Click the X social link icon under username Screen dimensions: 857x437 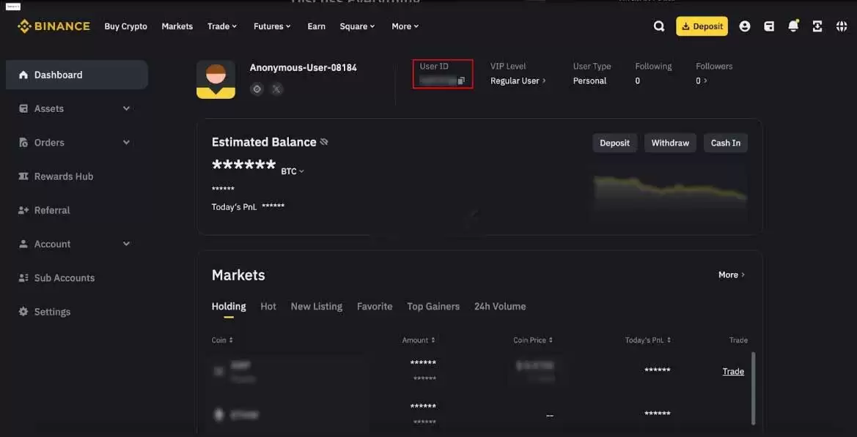(x=277, y=89)
